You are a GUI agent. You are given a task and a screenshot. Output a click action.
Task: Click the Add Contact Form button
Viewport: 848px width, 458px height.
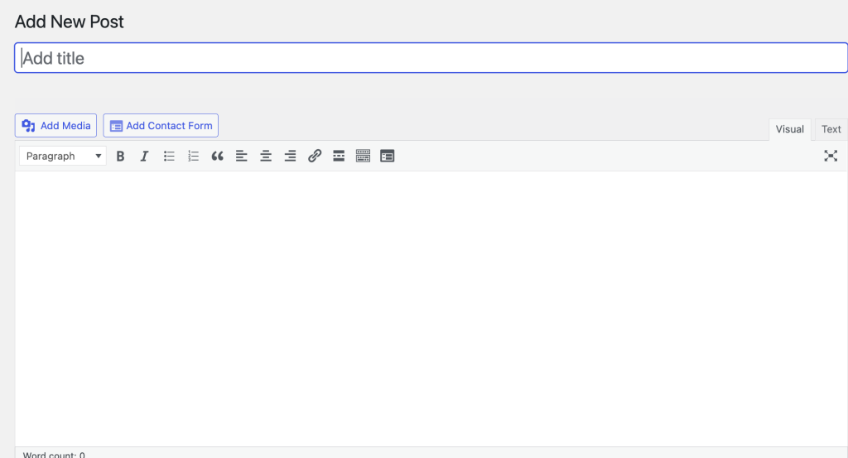point(161,126)
